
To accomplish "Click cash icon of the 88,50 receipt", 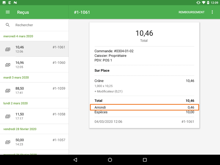I will 8,90.
